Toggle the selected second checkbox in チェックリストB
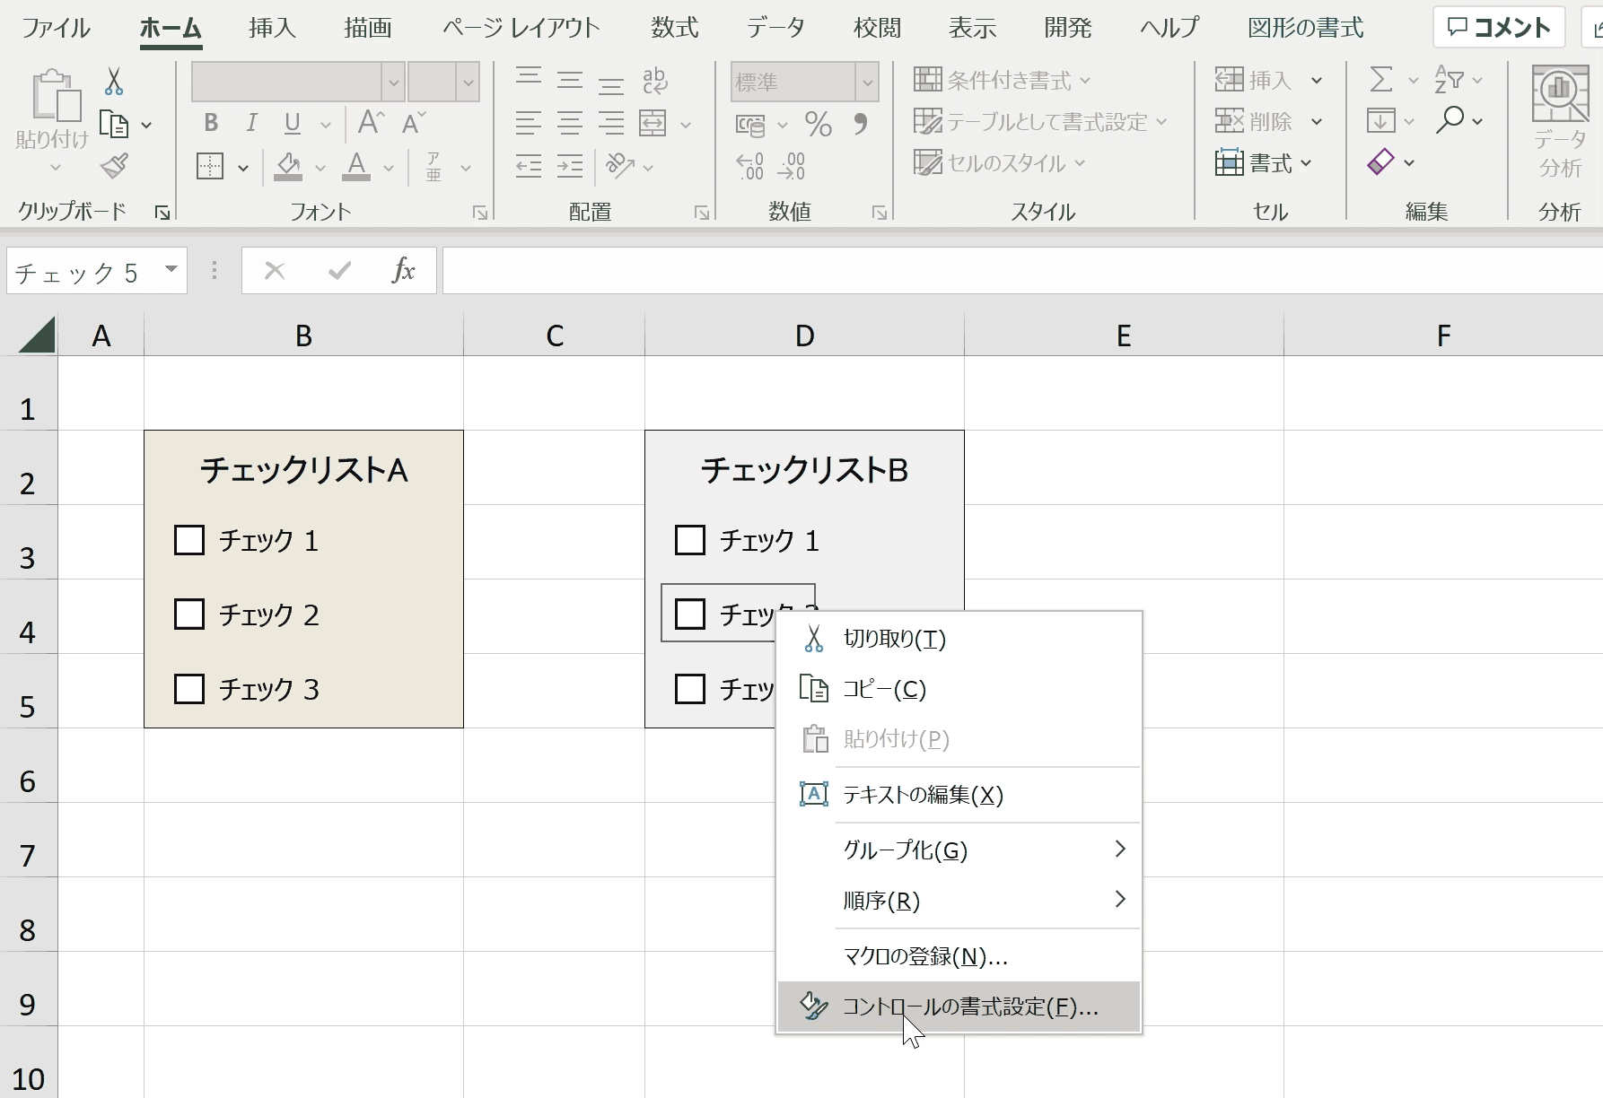Viewport: 1603px width, 1098px height. (690, 614)
